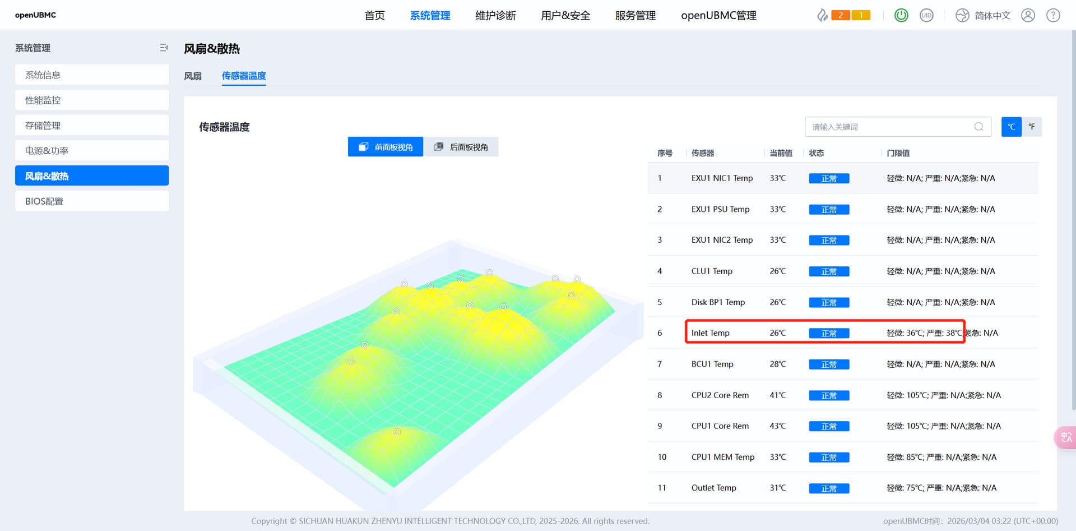Click the floating translate widget icon
This screenshot has height=531, width=1076.
pyautogui.click(x=1065, y=437)
